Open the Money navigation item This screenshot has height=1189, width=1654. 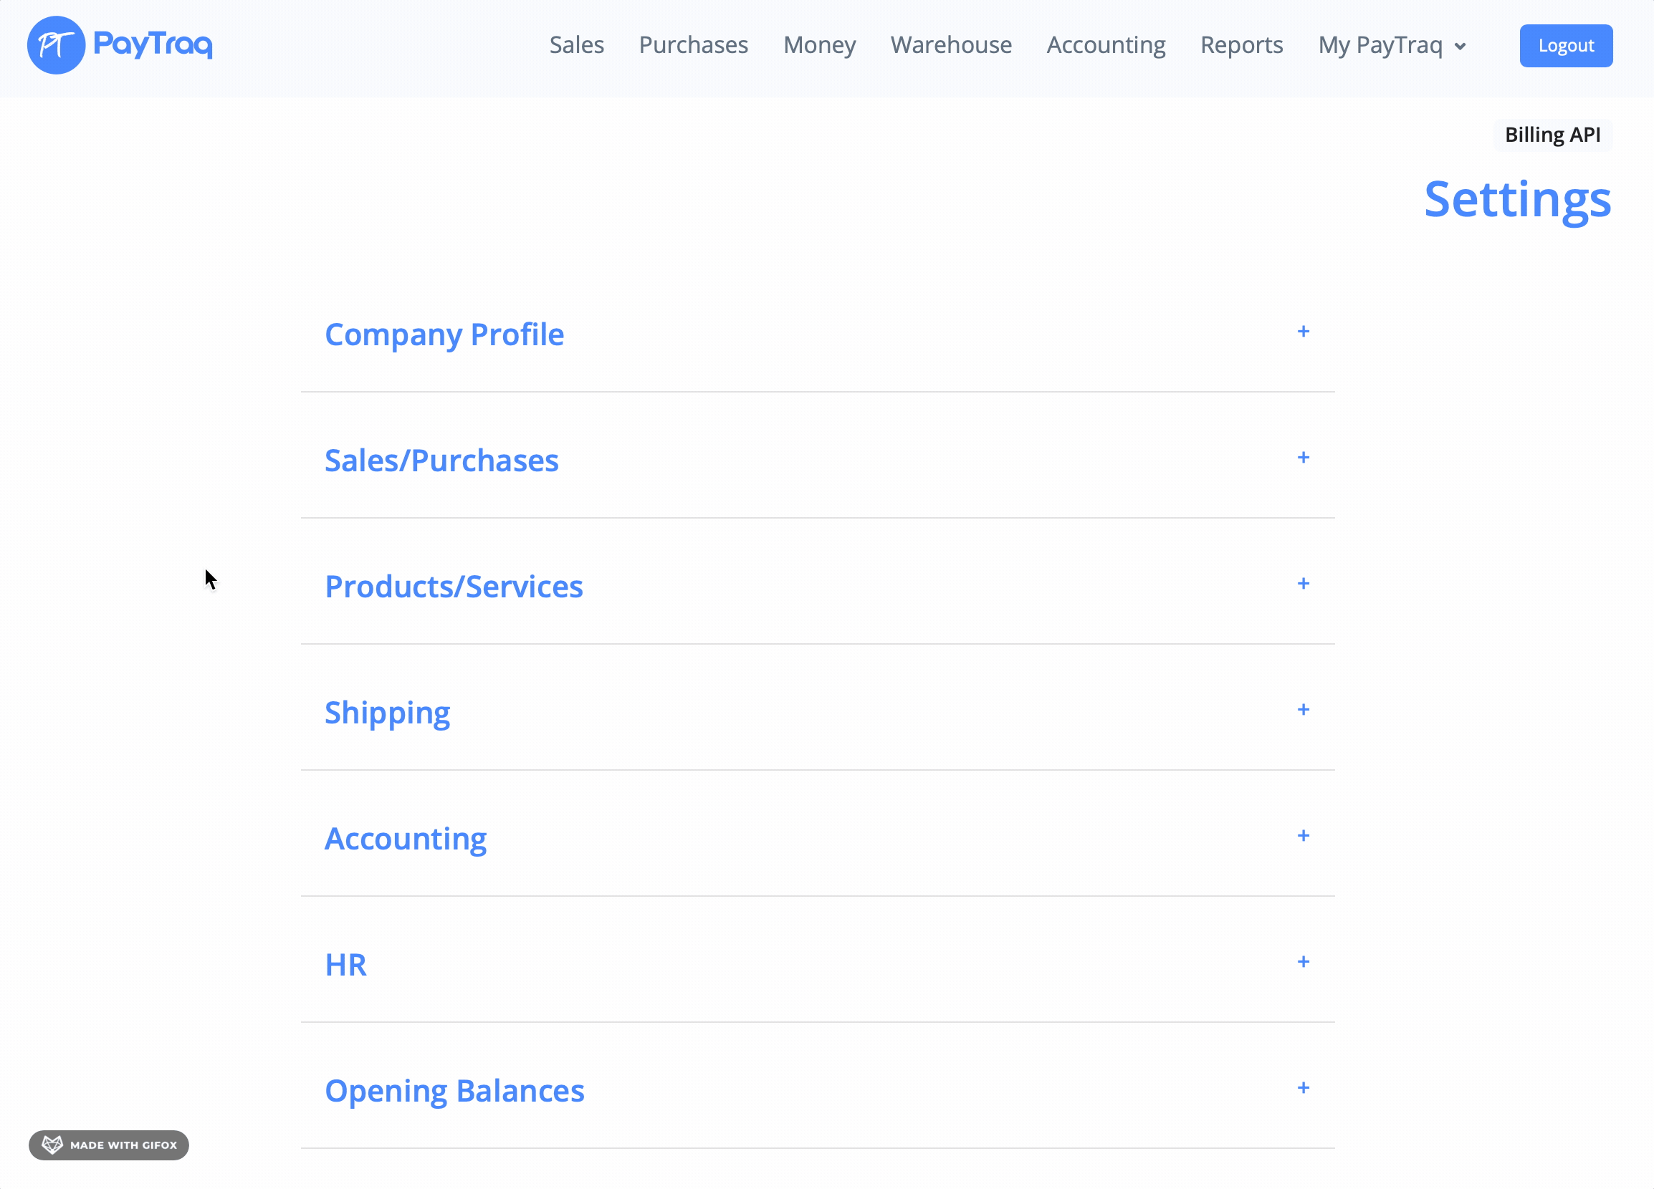(819, 45)
